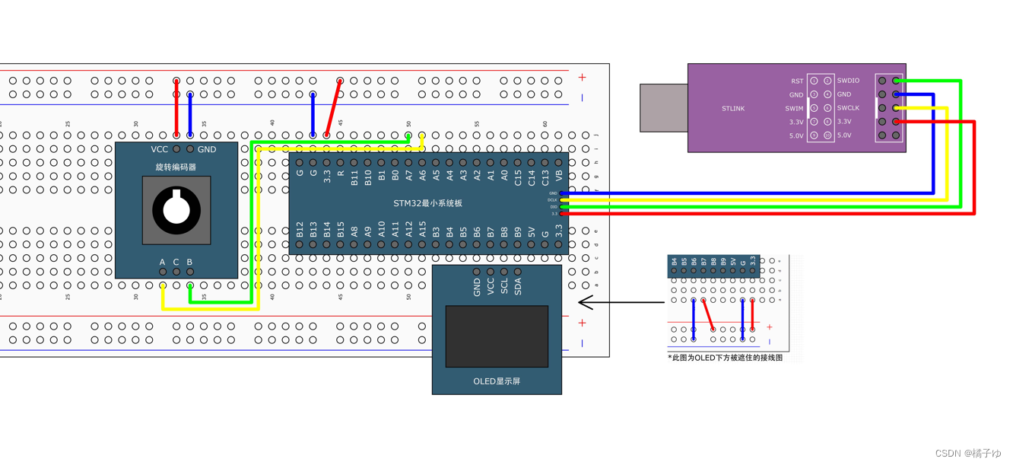The image size is (1013, 465).
Task: Select the arrow pointing to the OLED
Action: (x=616, y=303)
